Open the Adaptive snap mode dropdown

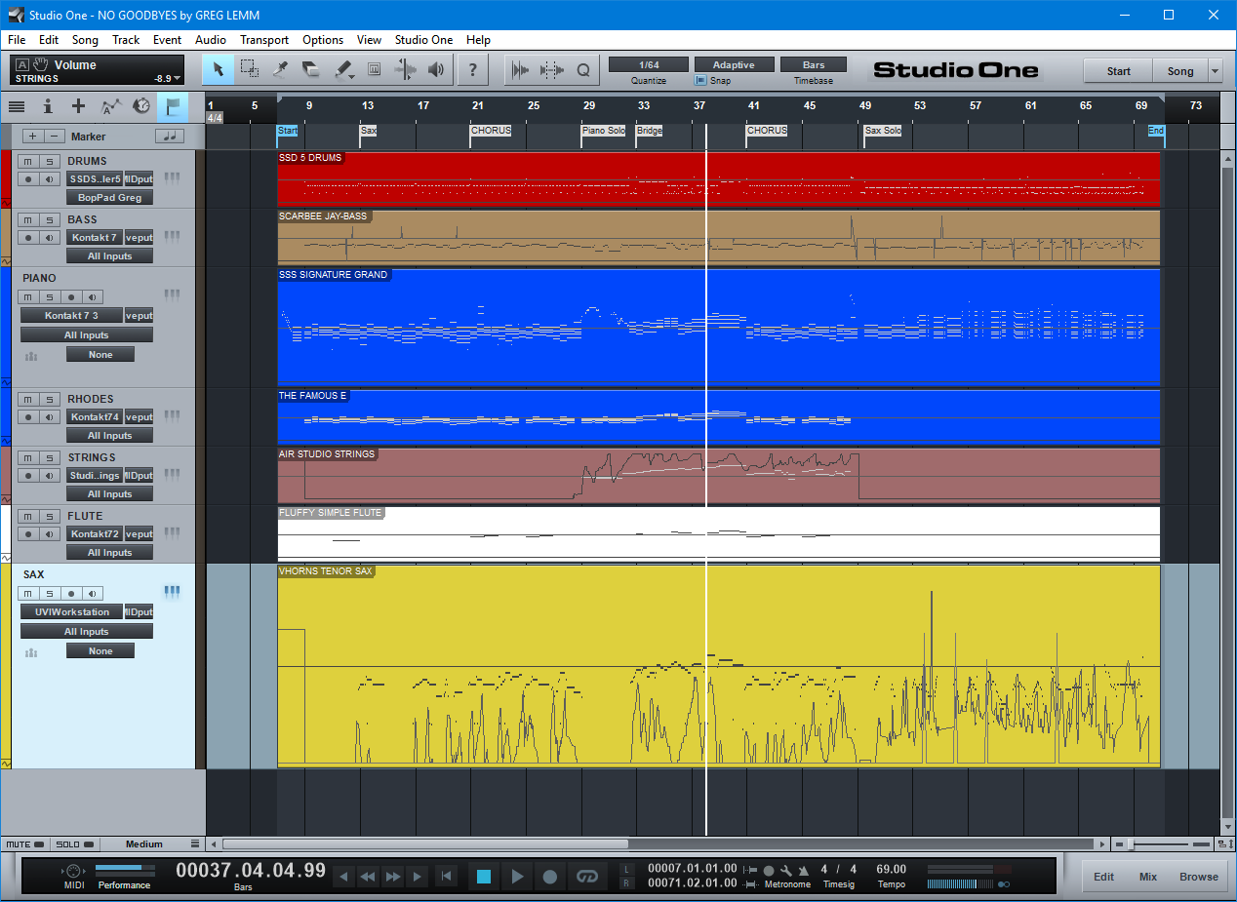[733, 64]
